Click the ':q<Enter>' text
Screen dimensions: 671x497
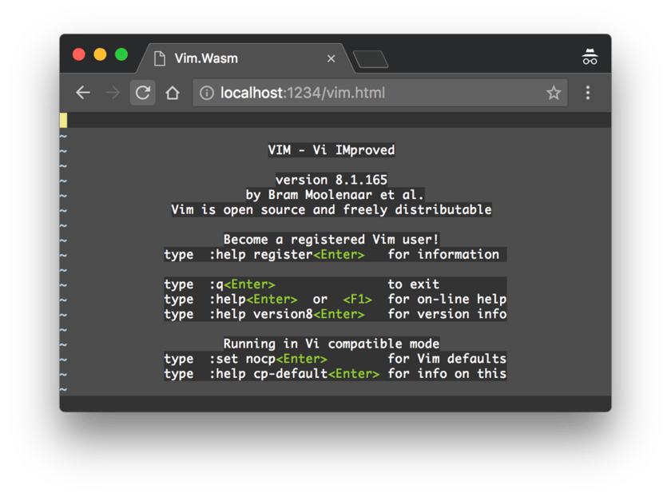(x=242, y=284)
